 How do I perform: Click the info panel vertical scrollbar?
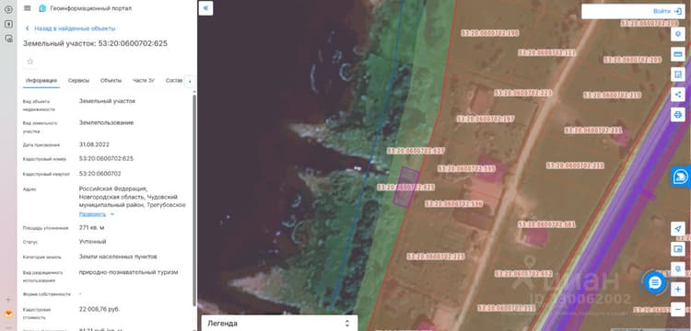pyautogui.click(x=194, y=200)
